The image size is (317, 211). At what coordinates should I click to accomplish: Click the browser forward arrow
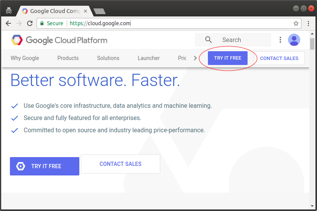(19, 23)
